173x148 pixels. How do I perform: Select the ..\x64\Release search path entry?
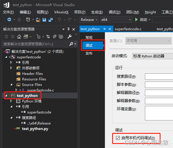click(x=39, y=123)
